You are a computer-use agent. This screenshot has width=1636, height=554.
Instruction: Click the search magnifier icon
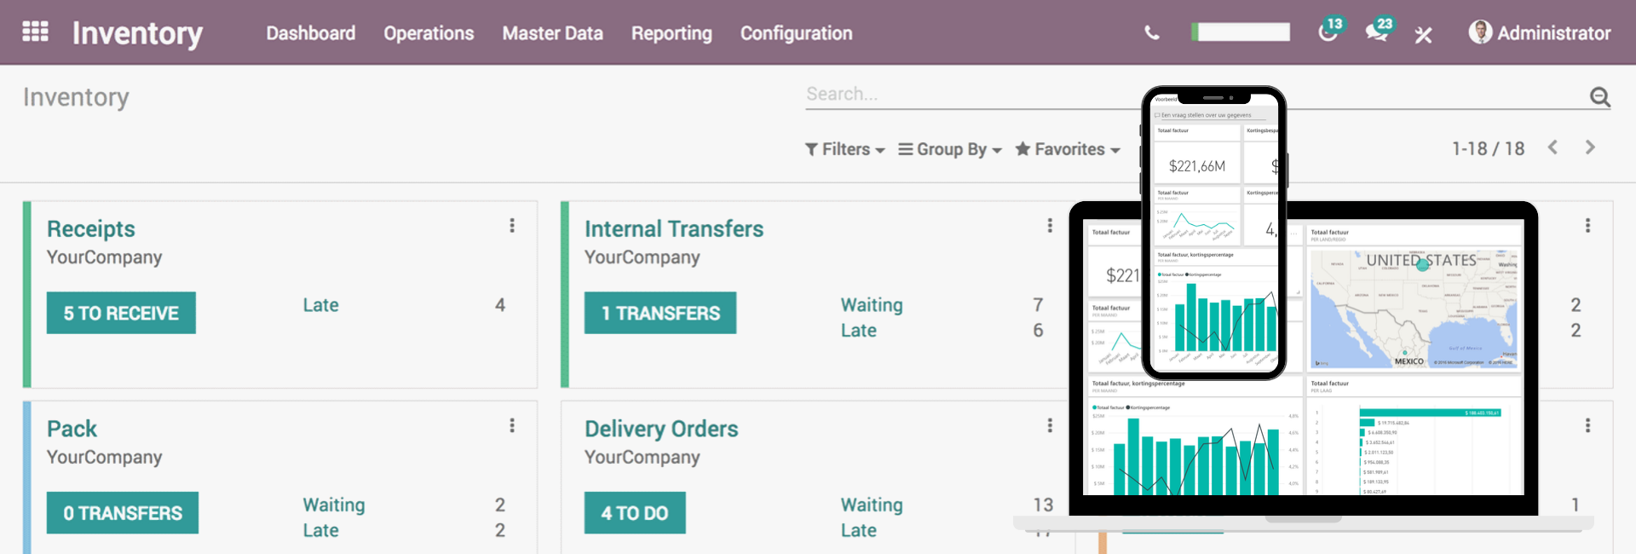(x=1600, y=96)
